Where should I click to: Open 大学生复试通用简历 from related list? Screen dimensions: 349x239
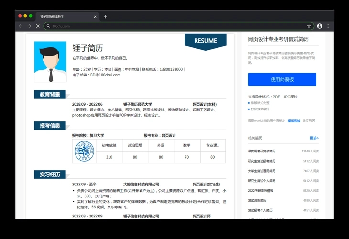pos(262,171)
